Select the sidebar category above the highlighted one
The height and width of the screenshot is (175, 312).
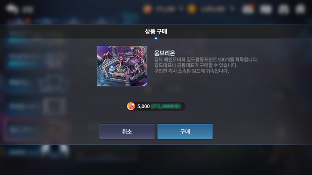click(37, 106)
